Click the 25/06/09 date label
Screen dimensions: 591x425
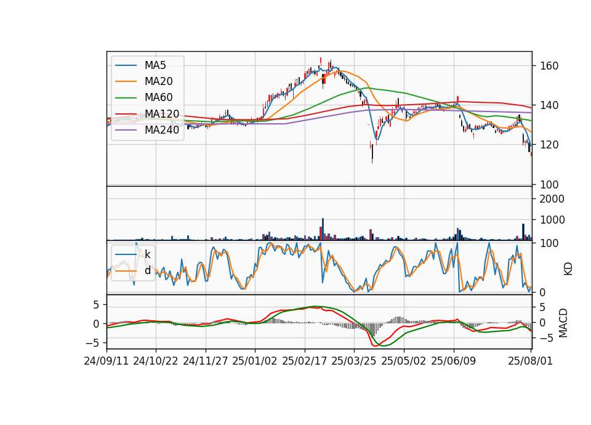point(454,361)
